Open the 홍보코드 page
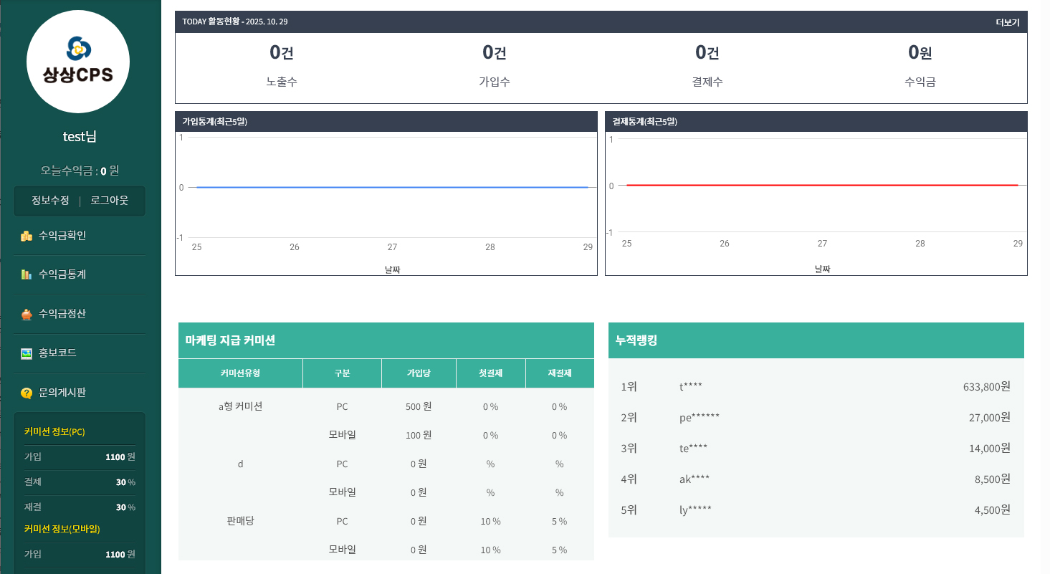The image size is (1050, 574). coord(57,353)
